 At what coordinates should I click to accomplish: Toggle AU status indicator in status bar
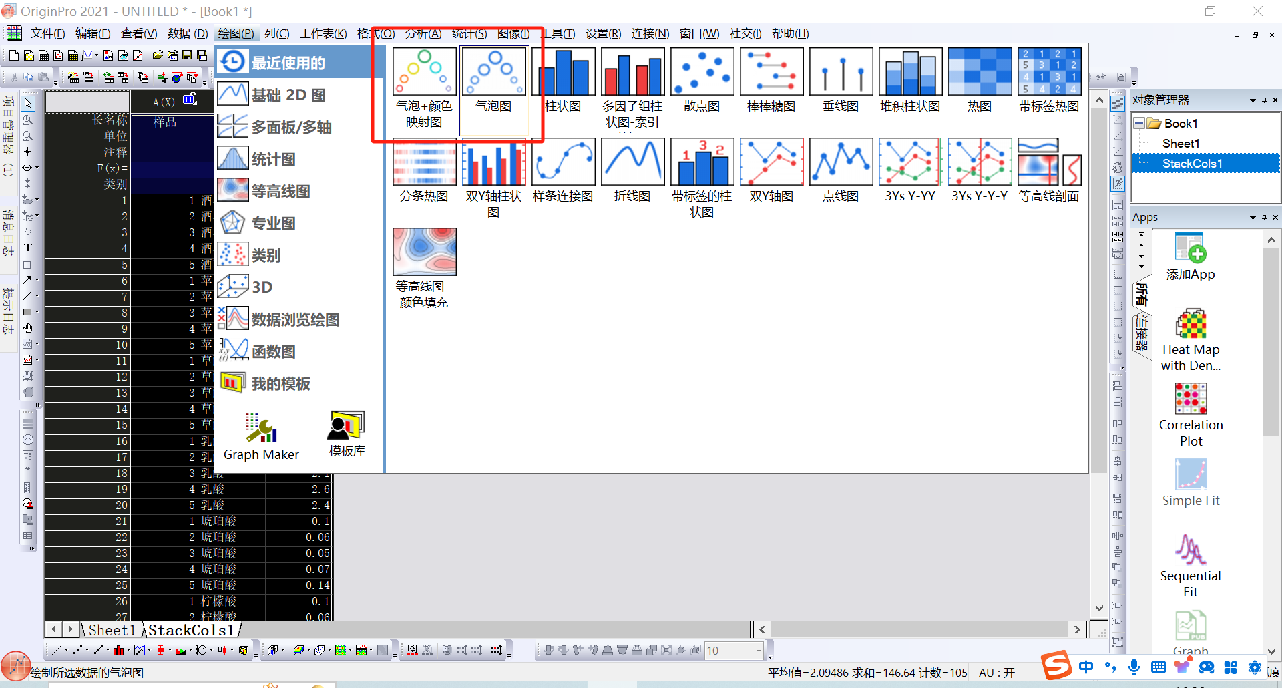pyautogui.click(x=996, y=673)
